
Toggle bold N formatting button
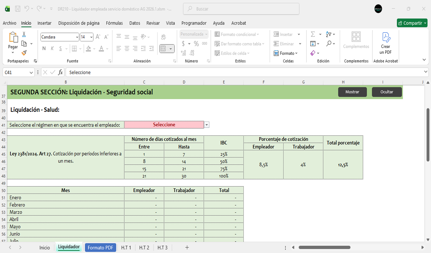tap(44, 48)
